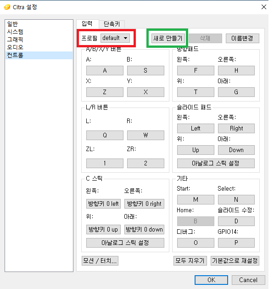The image size is (274, 289).
Task: Click the slide pad Down mapping button
Action: [236, 150]
